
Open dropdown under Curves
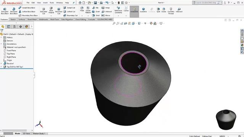click(126, 16)
